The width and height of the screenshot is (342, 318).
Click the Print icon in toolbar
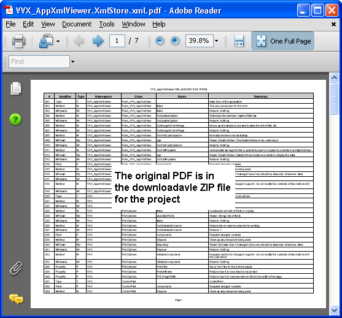click(18, 41)
